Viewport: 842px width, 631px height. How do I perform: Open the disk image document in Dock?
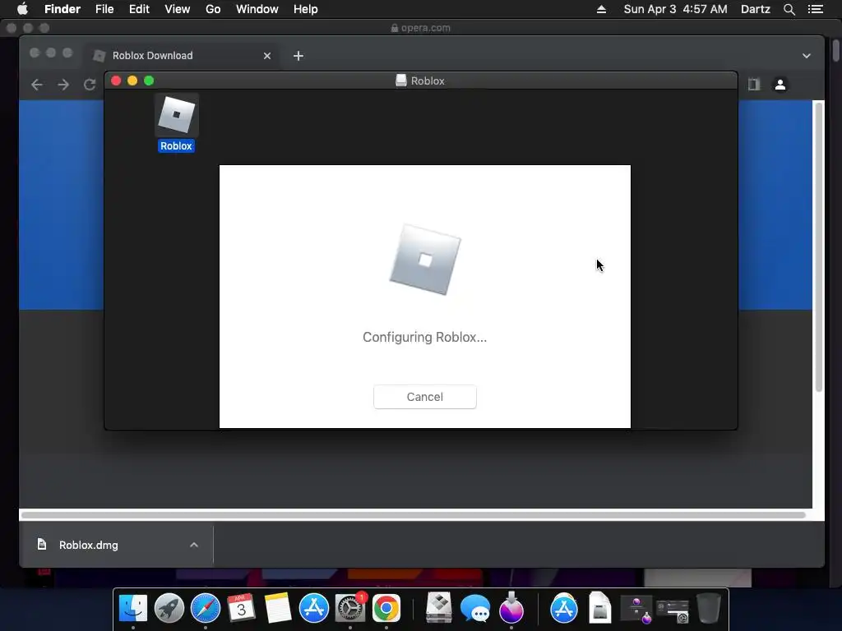pos(599,608)
